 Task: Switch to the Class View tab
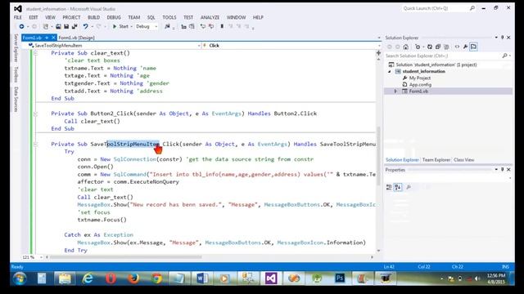(464, 160)
